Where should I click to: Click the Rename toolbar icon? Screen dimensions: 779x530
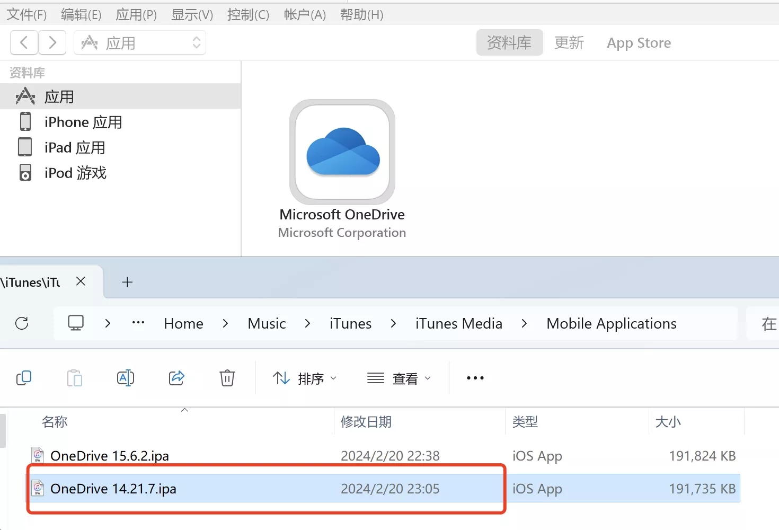(126, 378)
